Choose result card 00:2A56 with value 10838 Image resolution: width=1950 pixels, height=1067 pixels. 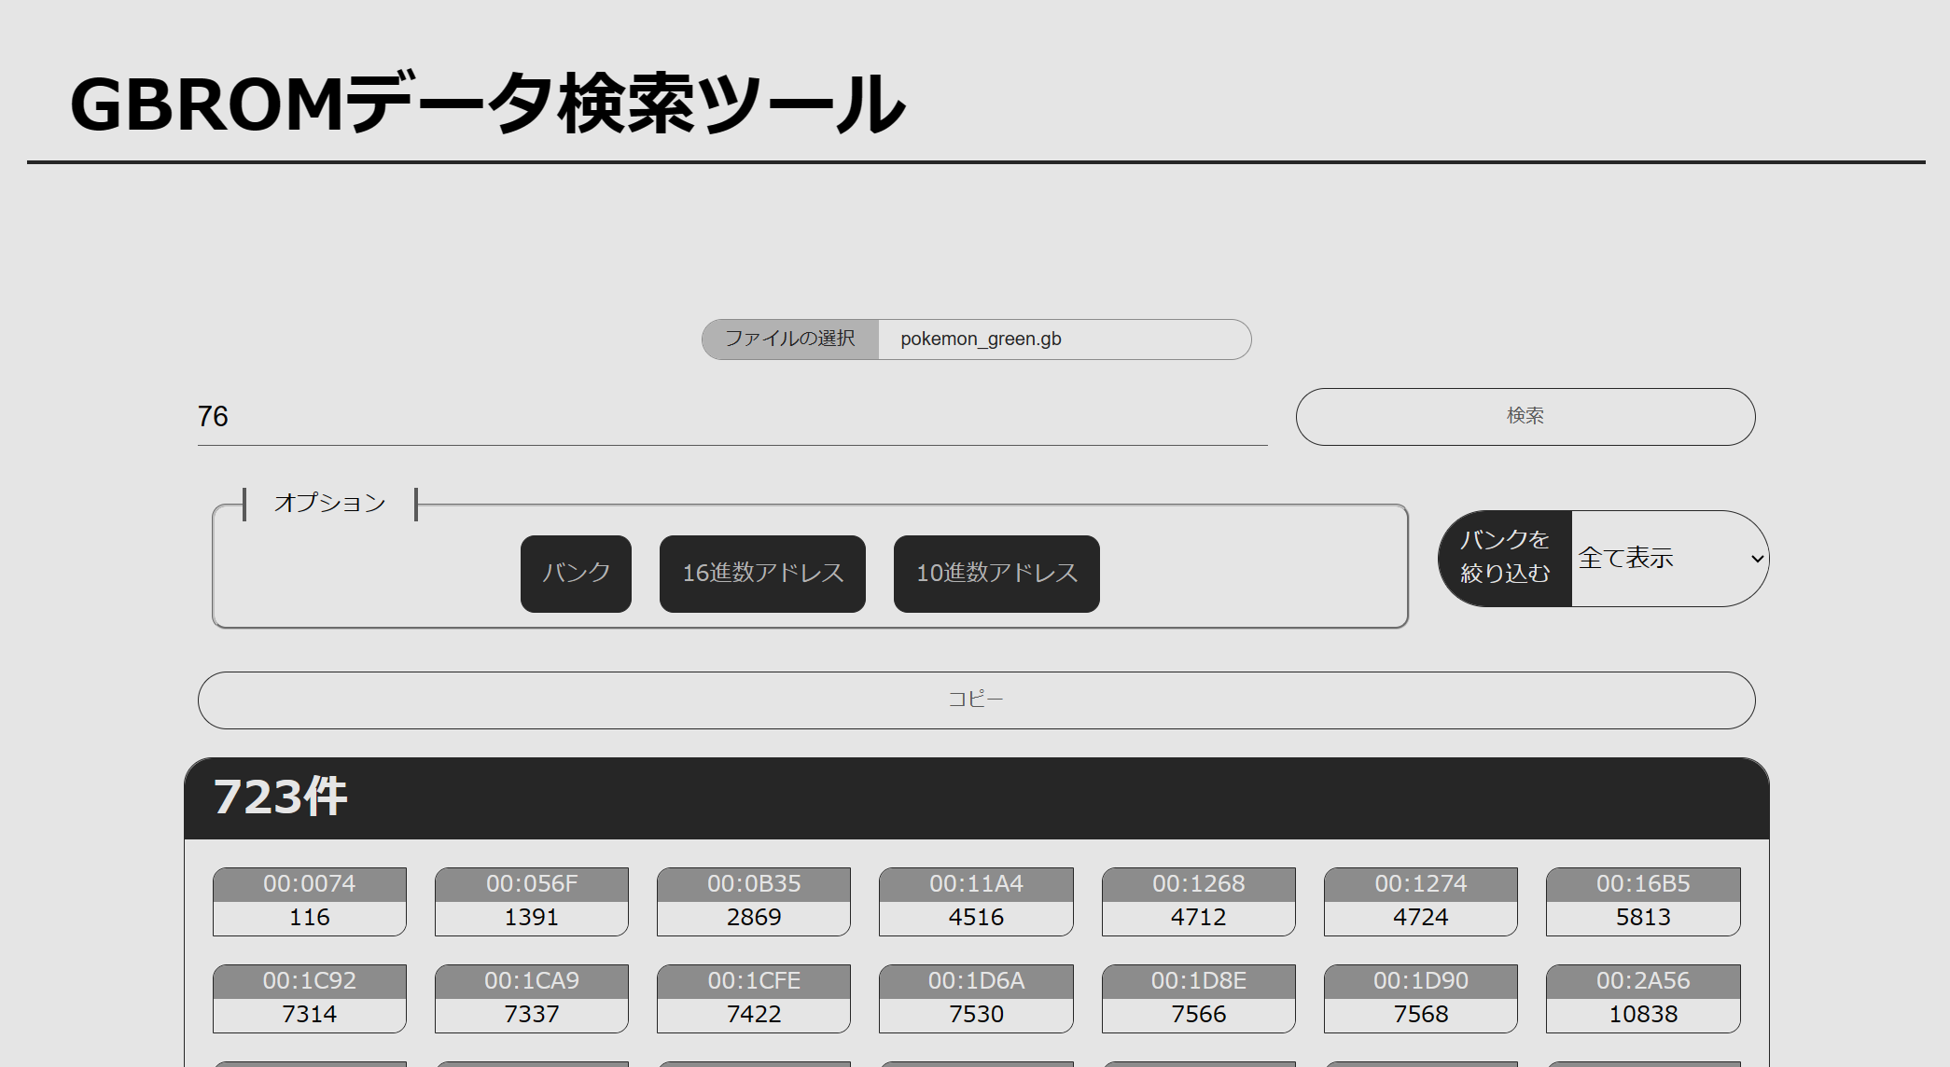coord(1643,998)
